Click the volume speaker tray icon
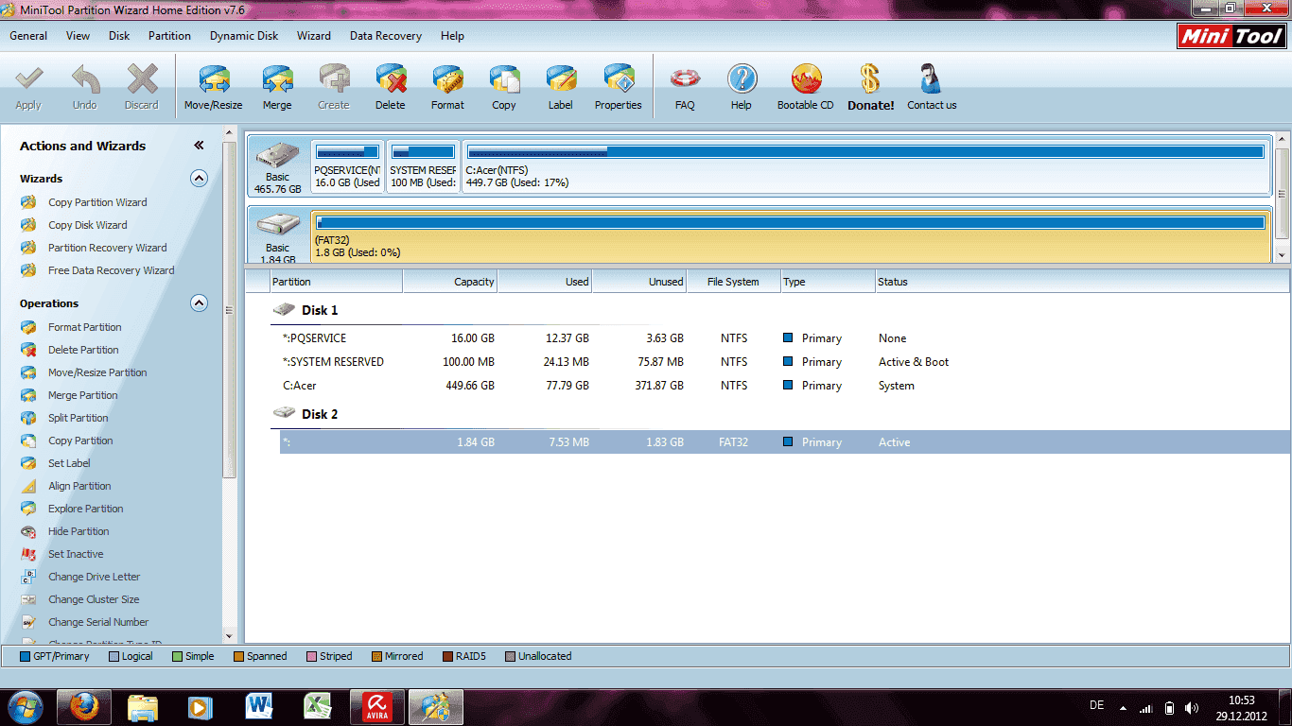The height and width of the screenshot is (726, 1292). point(1192,707)
